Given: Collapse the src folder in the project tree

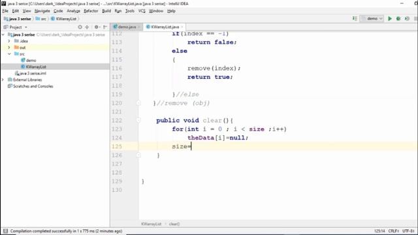Looking at the screenshot, I should point(9,54).
